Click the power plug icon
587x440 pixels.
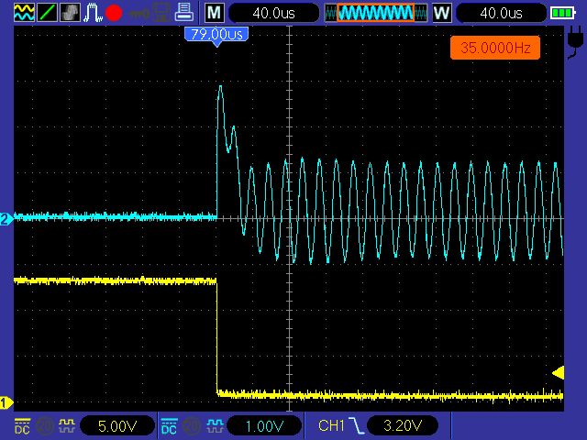click(x=576, y=41)
